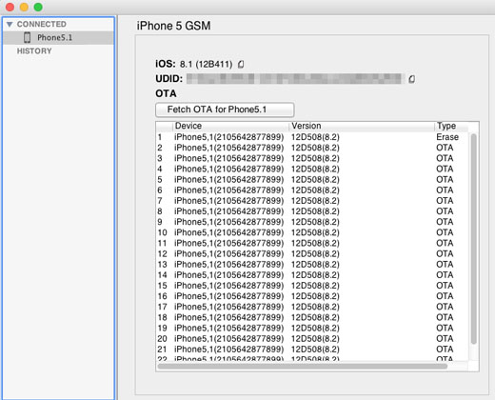Select row 11 in the OTA table
This screenshot has height=400, width=495.
click(312, 243)
